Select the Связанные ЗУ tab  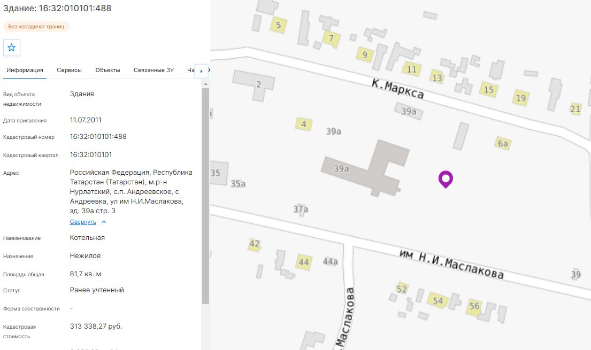pyautogui.click(x=154, y=70)
